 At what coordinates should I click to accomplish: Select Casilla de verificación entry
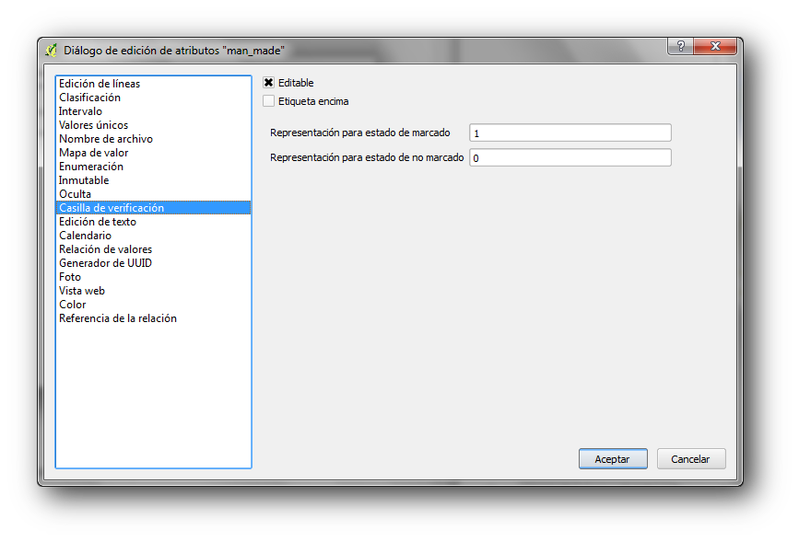pos(153,208)
